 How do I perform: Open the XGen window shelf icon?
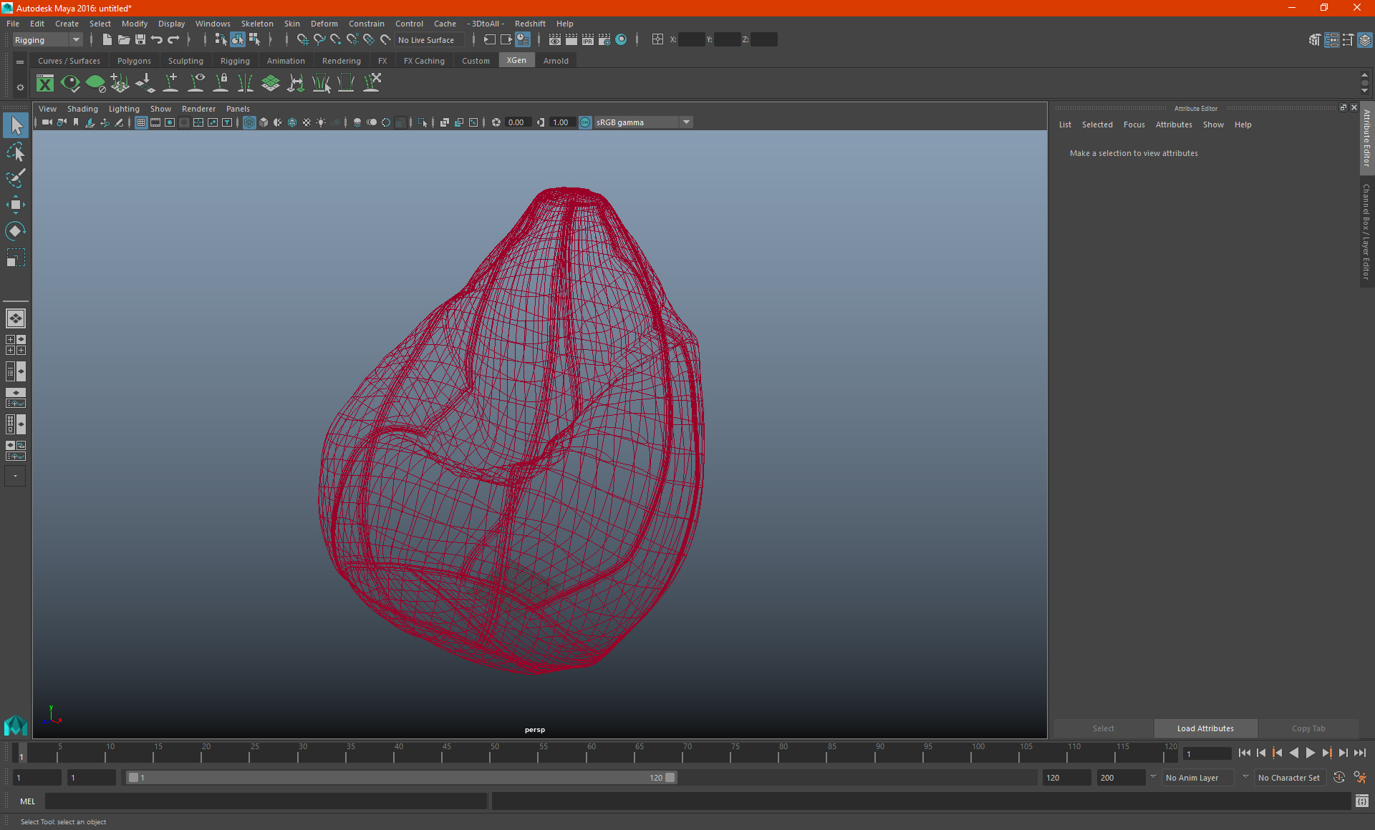(45, 84)
